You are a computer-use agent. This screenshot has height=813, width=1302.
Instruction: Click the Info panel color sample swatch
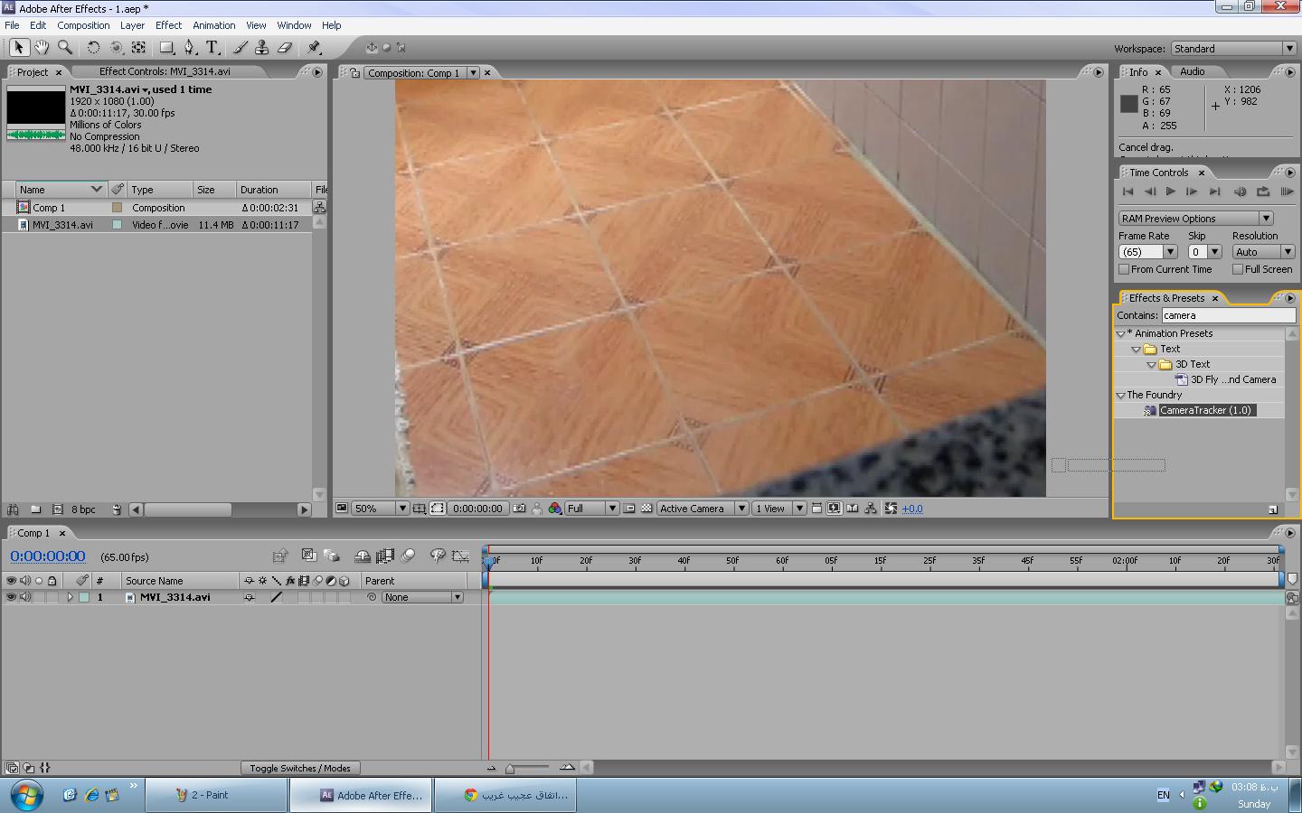point(1129,104)
